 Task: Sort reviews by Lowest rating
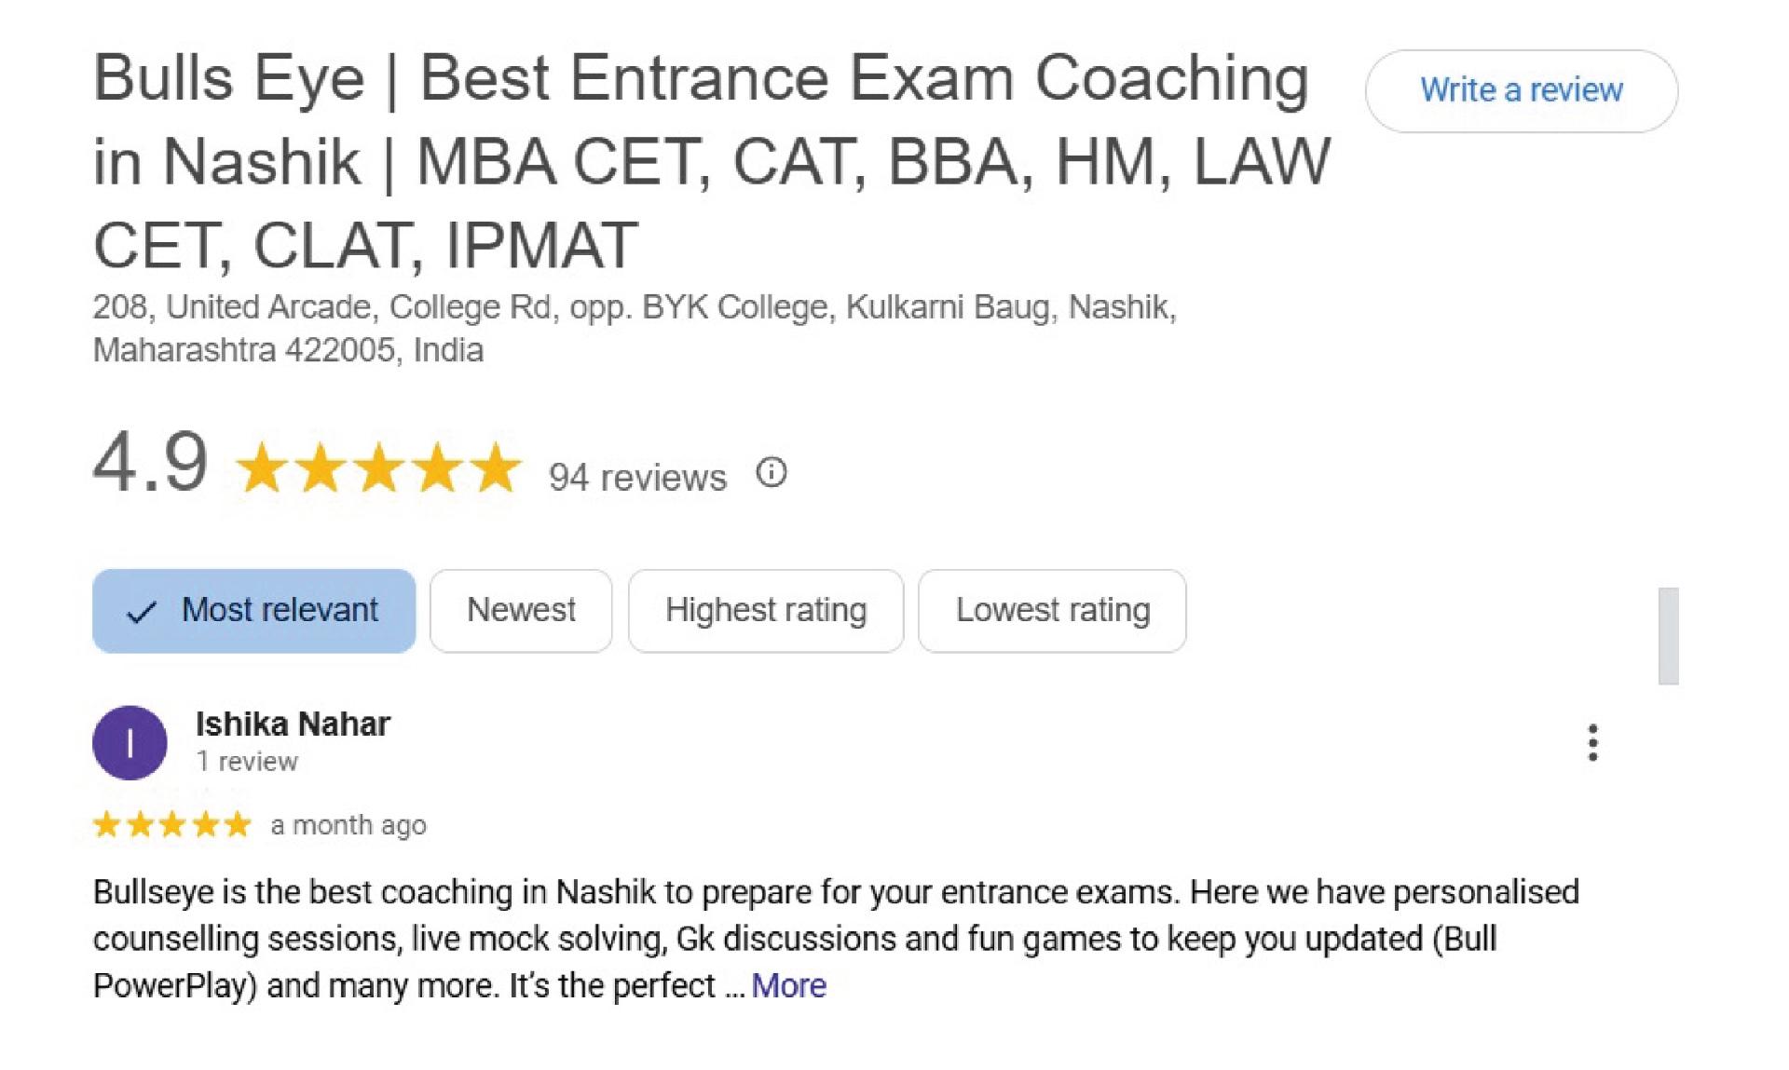[1052, 610]
